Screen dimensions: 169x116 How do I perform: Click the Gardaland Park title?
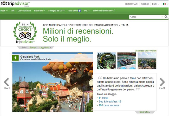click(30, 57)
